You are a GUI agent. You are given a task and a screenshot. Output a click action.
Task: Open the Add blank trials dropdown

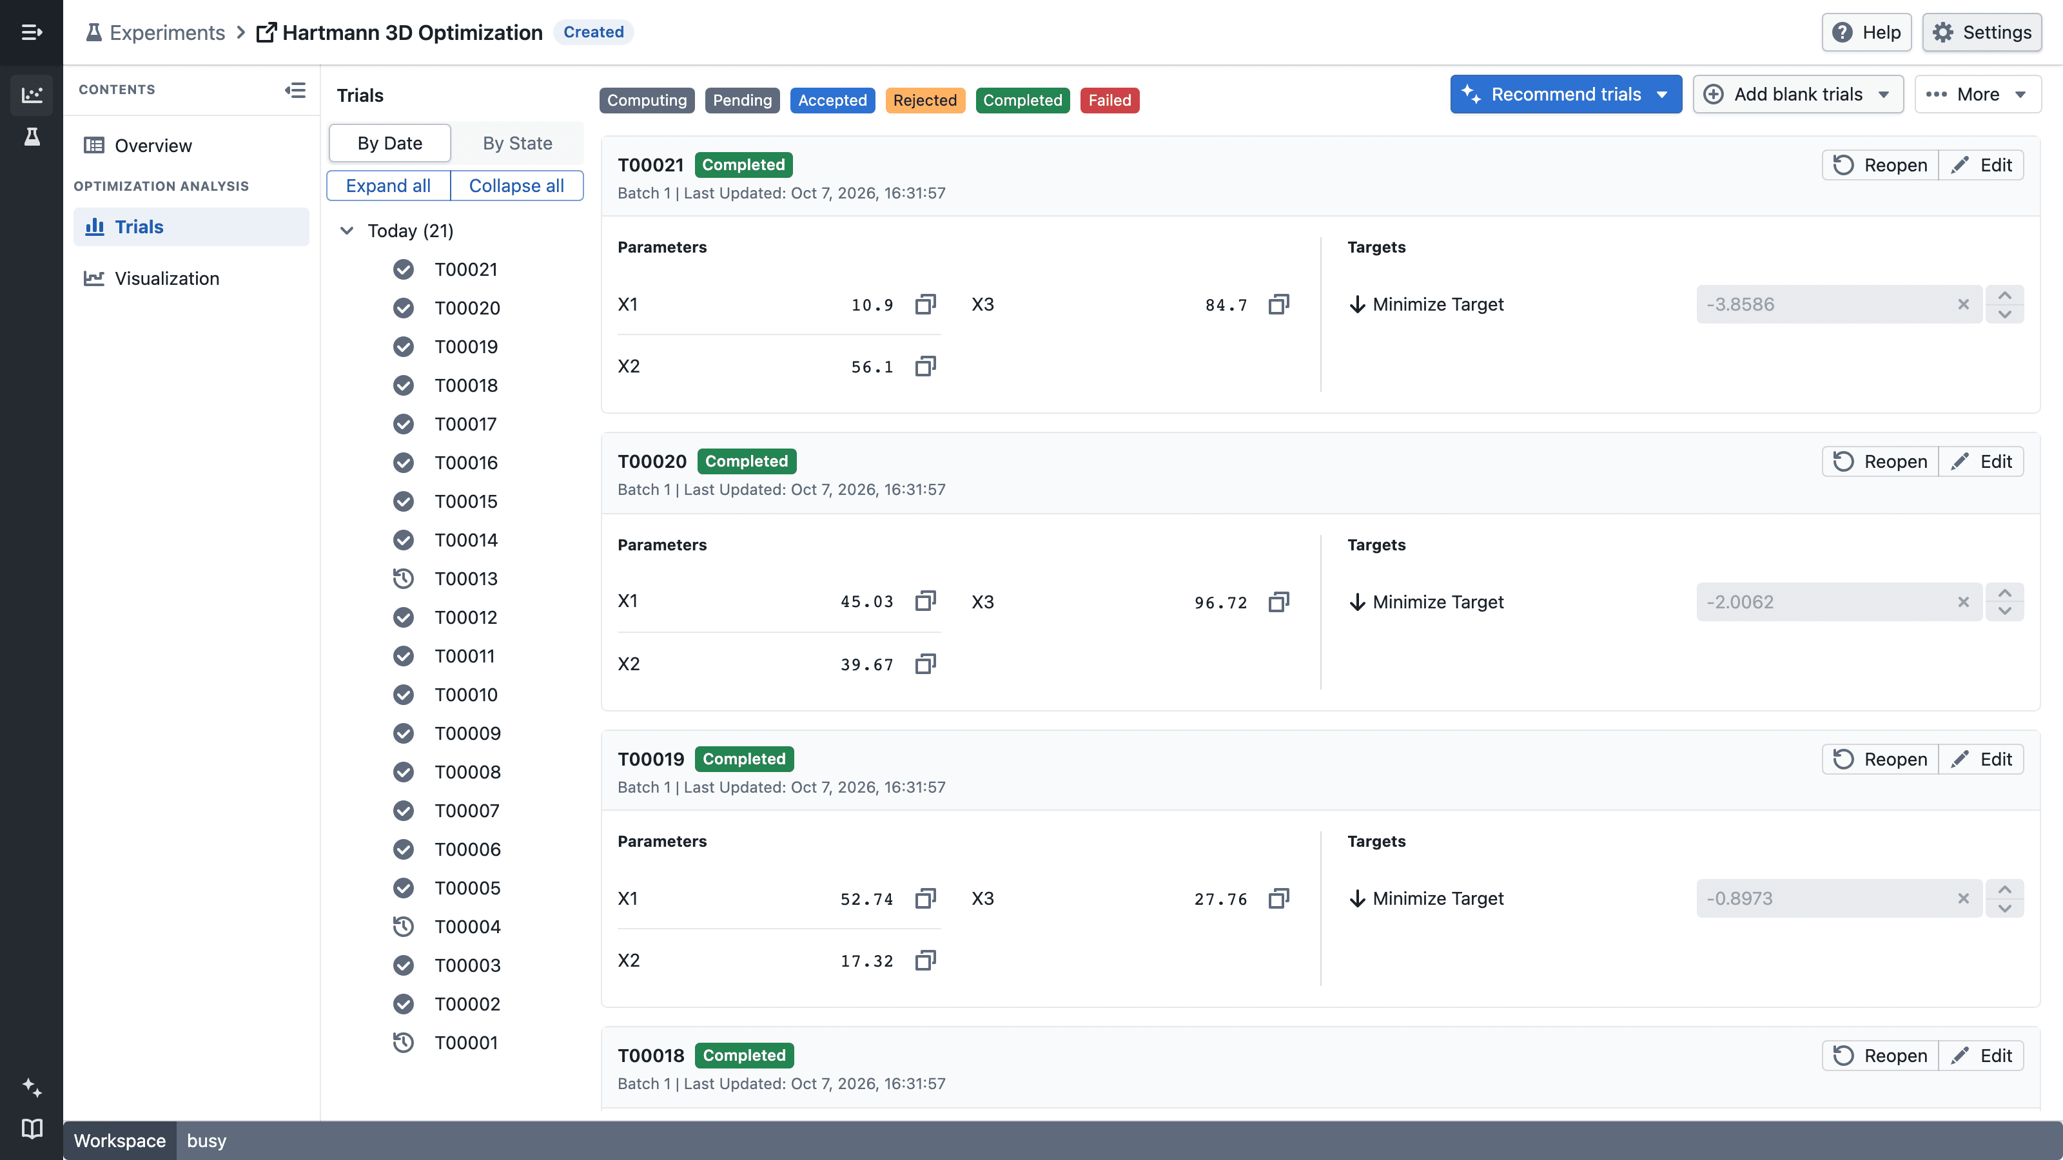click(x=1798, y=95)
